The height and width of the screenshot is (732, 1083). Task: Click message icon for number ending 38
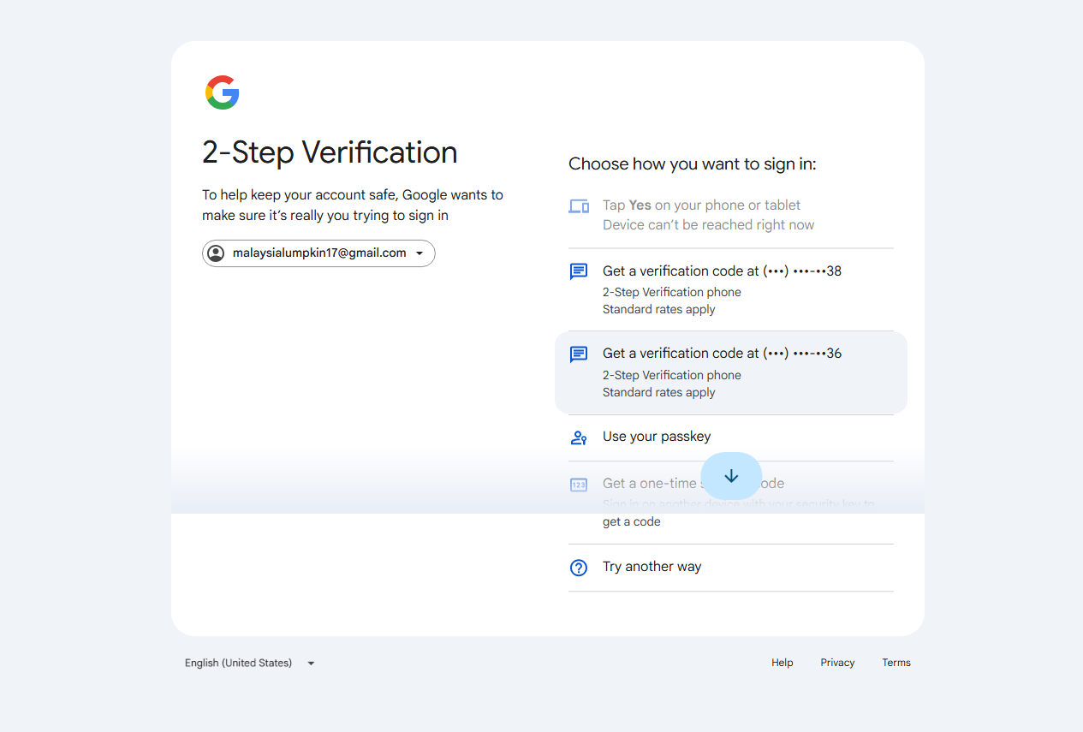[579, 271]
